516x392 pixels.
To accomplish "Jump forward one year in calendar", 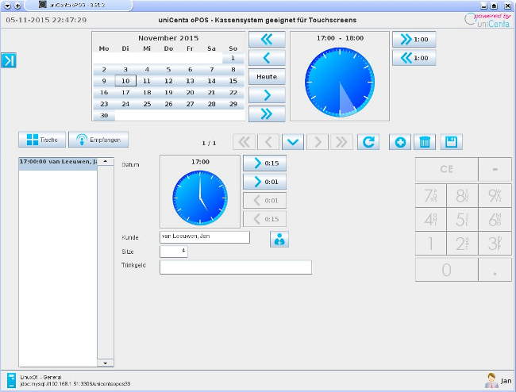I will coord(266,113).
